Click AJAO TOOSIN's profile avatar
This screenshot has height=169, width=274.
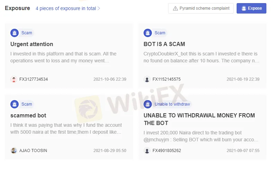click(x=14, y=151)
